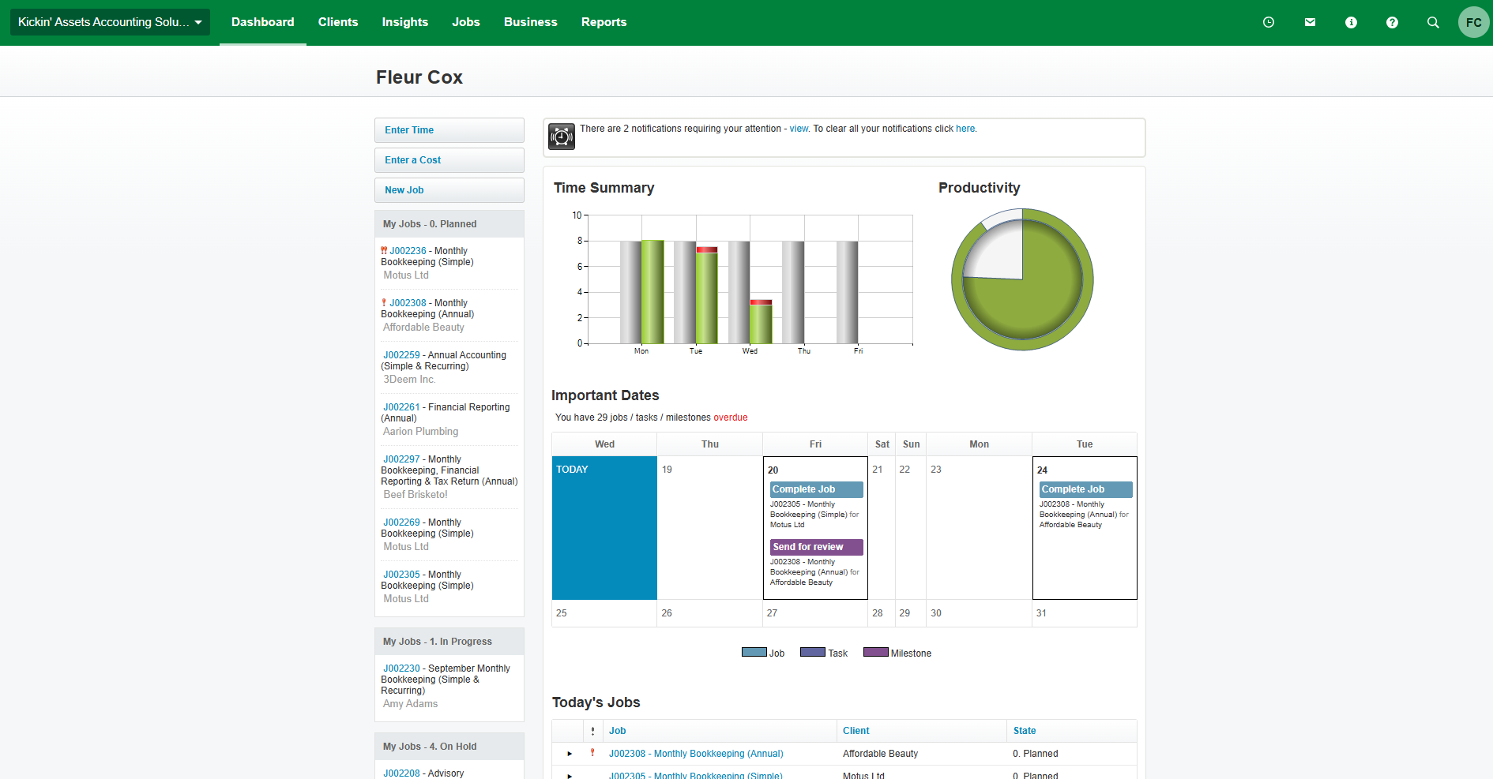The width and height of the screenshot is (1493, 779).
Task: Click the priority flag in the J002308 table row
Action: point(594,754)
